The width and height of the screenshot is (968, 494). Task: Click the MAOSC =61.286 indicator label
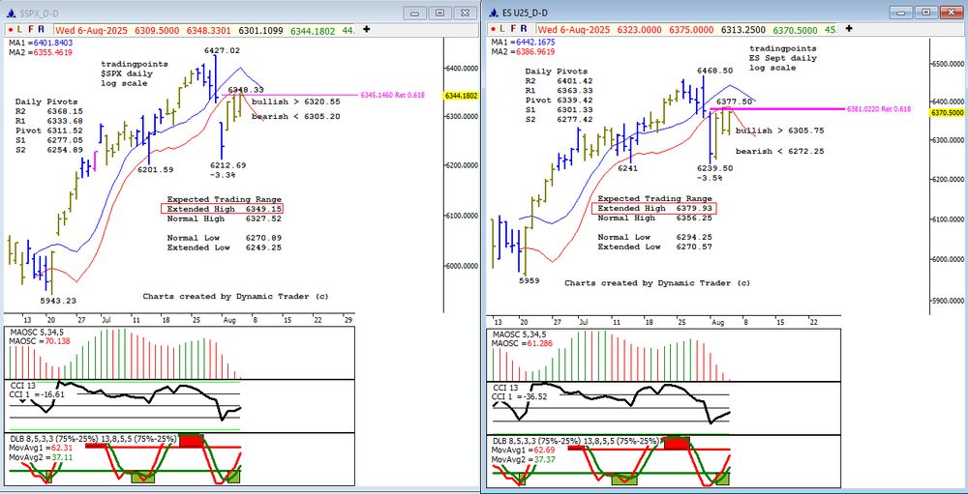[523, 343]
